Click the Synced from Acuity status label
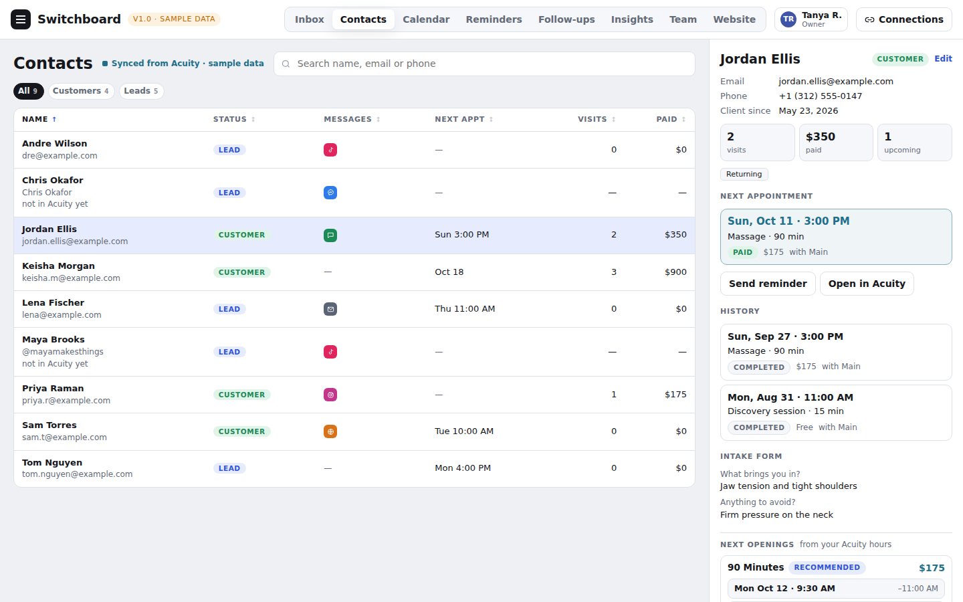 pos(183,64)
